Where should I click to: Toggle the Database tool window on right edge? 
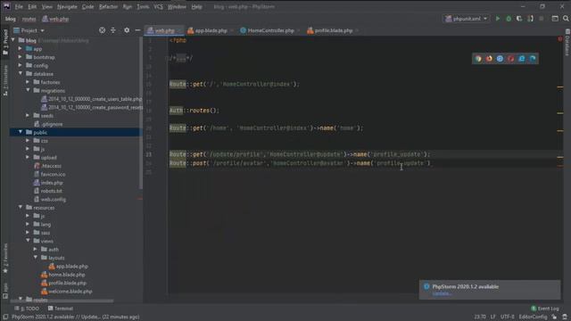(x=567, y=43)
